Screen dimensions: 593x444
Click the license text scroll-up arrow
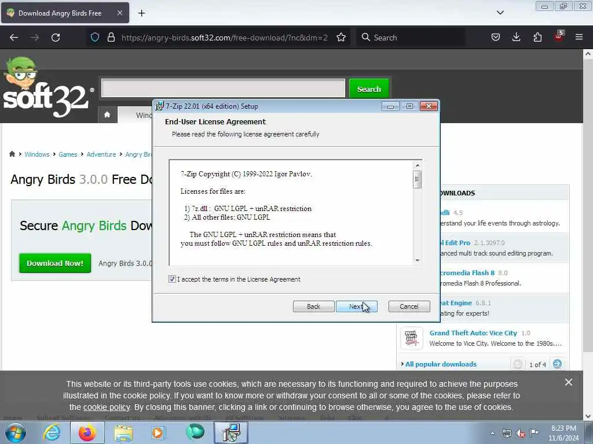(417, 165)
